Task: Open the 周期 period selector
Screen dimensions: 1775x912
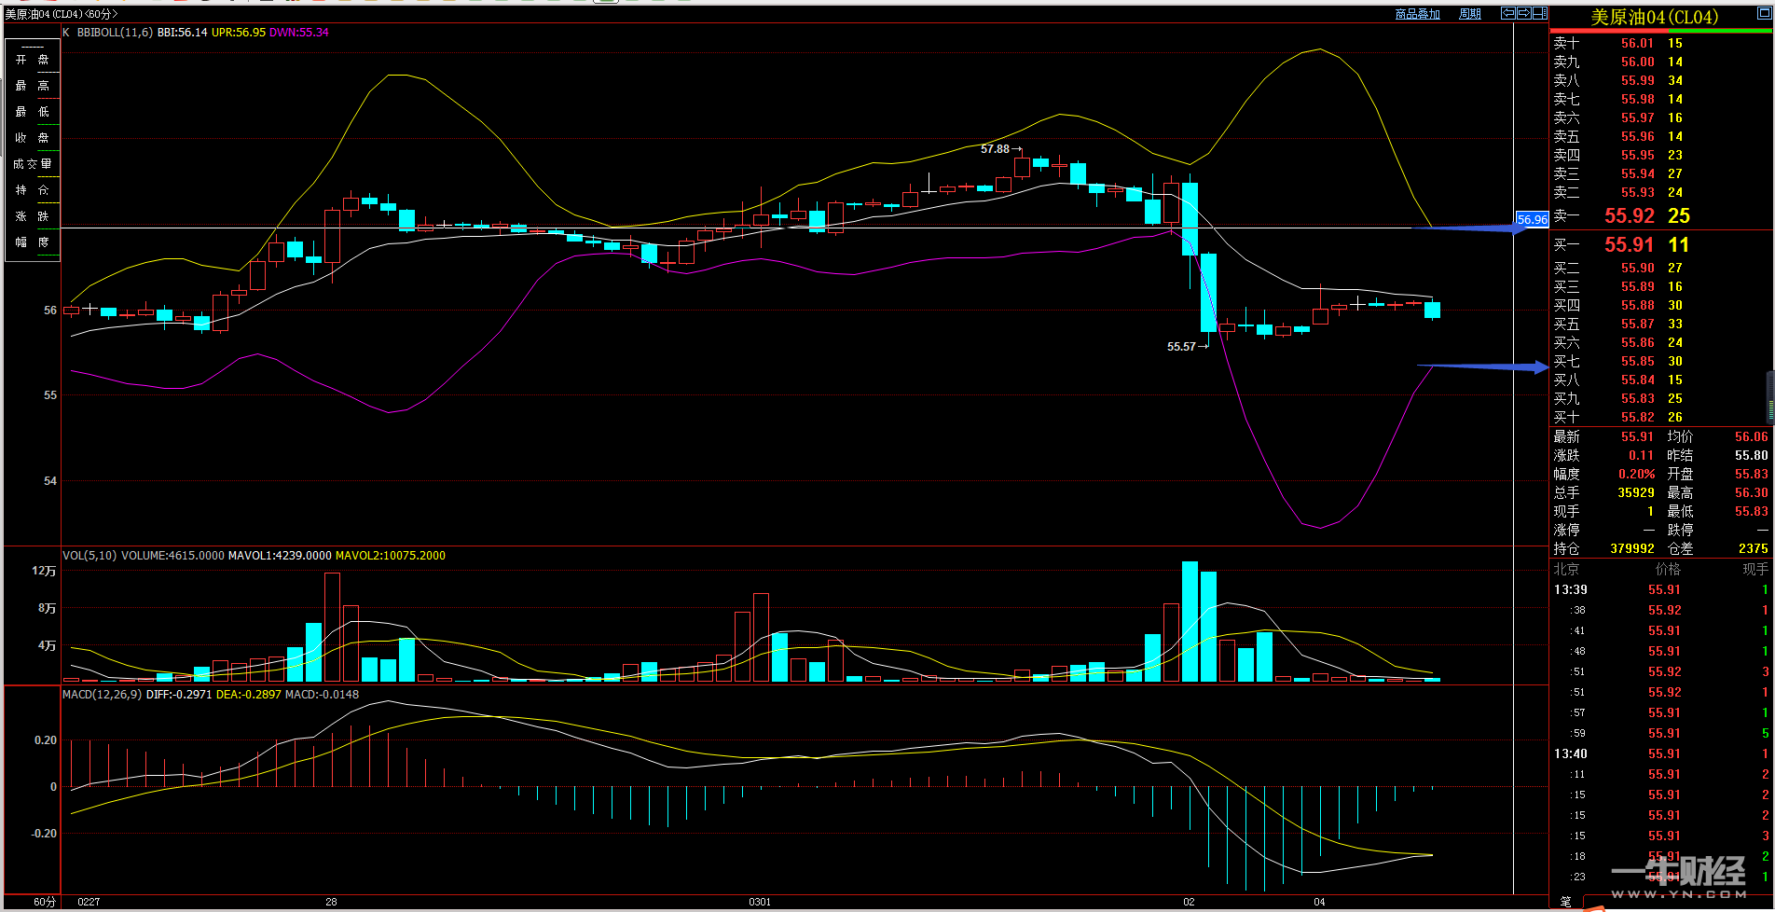Action: [x=1469, y=14]
